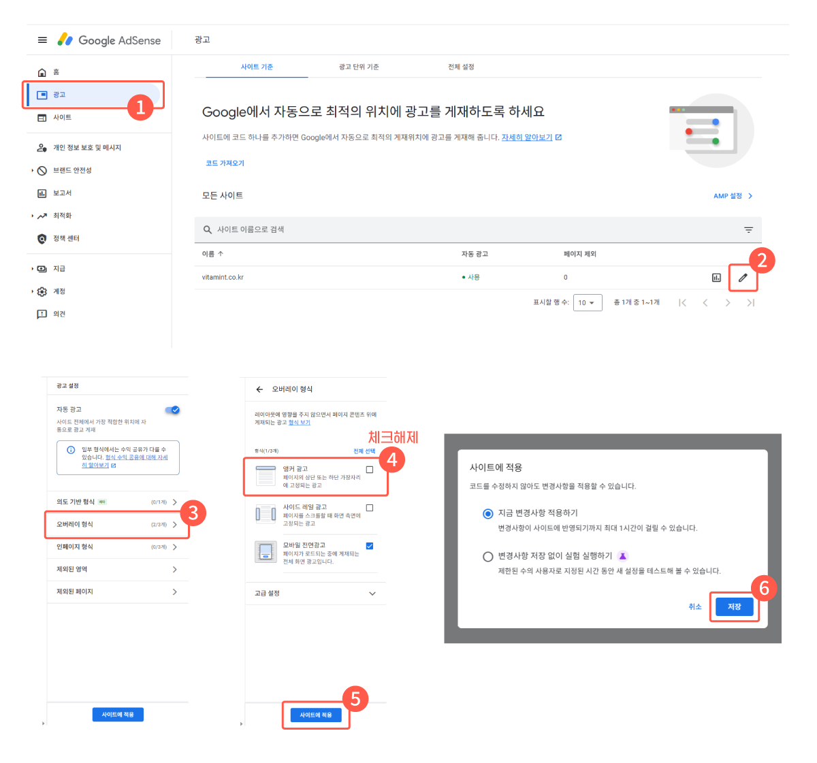Click 저장 in the 사이트에 적용 dialog
This screenshot has height=763, width=817.
[735, 606]
